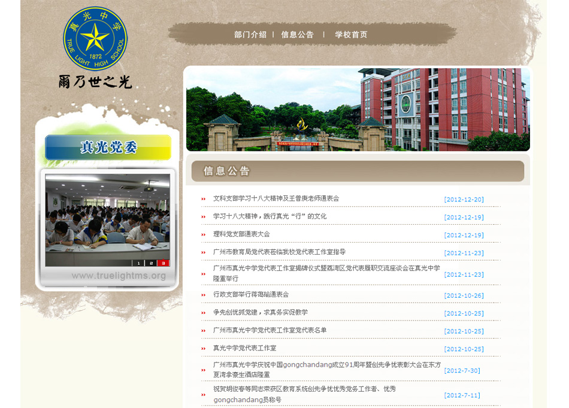
Task: Open 学习十八大精神，践行真光"行"的文化 article
Action: pyautogui.click(x=270, y=216)
